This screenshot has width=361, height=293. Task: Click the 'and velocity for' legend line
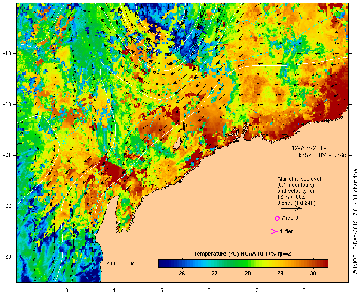pos(296,191)
